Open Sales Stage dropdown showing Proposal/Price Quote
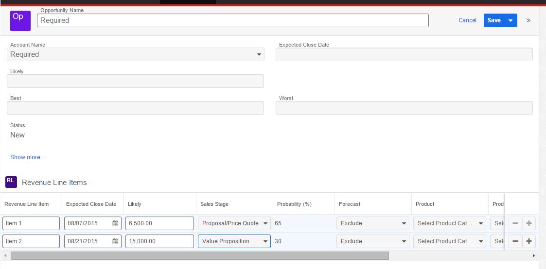The height and width of the screenshot is (269, 546). (234, 223)
